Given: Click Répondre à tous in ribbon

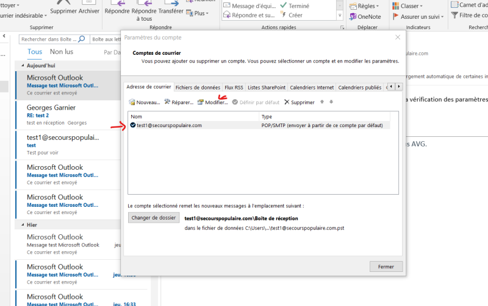Looking at the screenshot, I should pyautogui.click(x=144, y=11).
